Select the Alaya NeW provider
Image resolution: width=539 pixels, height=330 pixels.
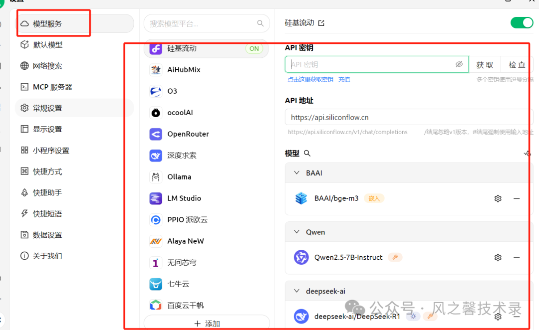click(206, 241)
